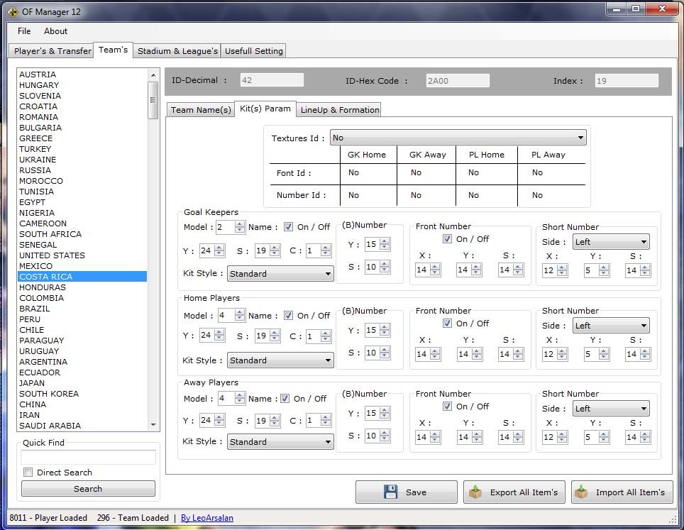
Task: Click the Save floppy disk icon
Action: tap(390, 492)
